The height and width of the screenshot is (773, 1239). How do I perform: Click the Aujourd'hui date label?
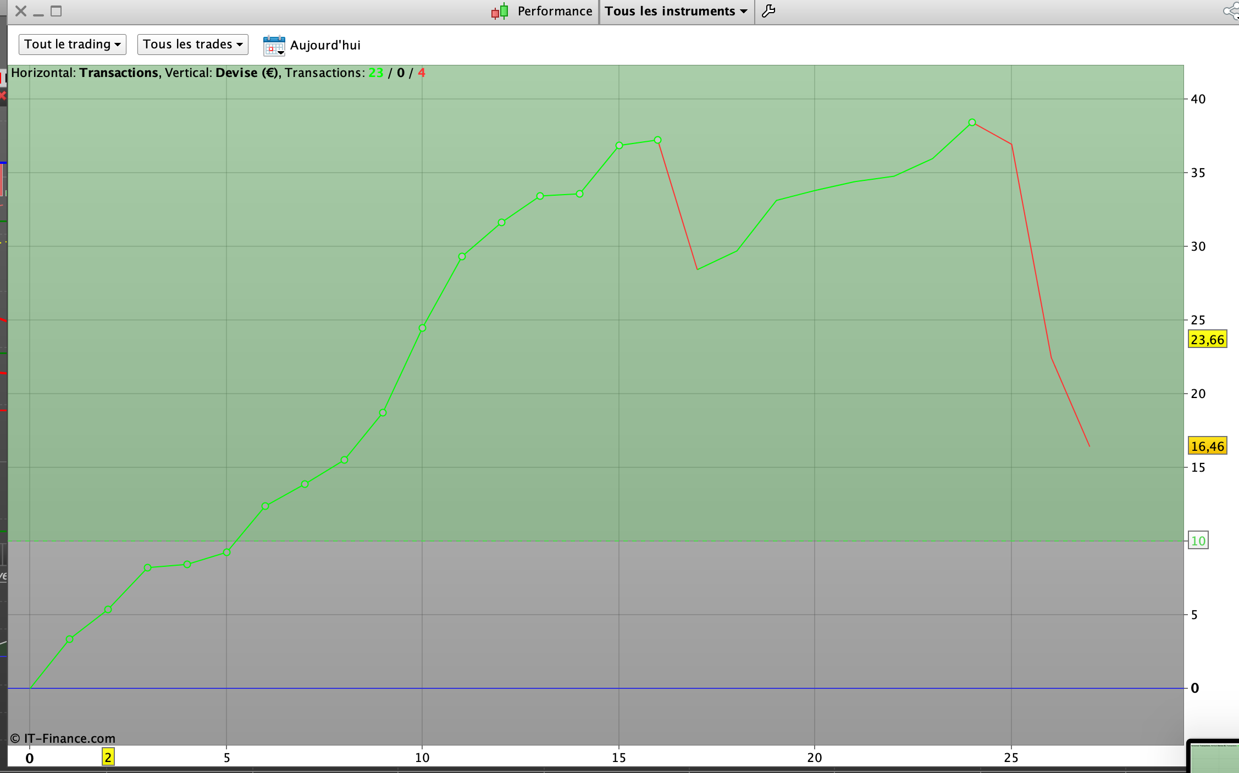[325, 45]
